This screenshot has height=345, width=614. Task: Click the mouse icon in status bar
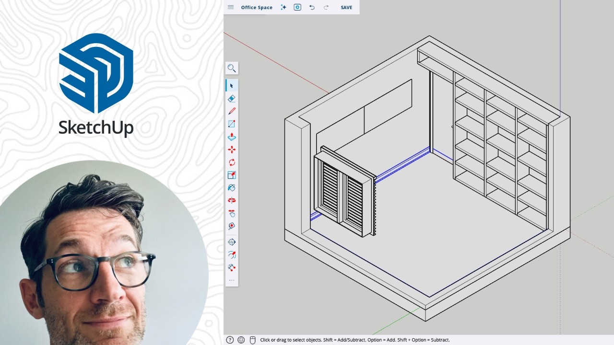coord(253,340)
